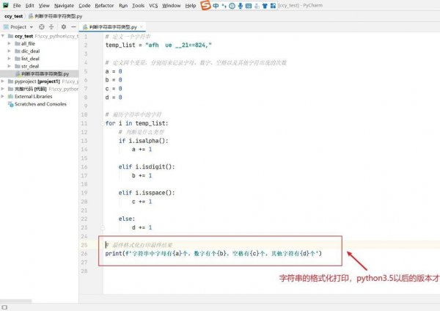This screenshot has width=440, height=311.
Task: Click line number 26 in the gutter
Action: (x=84, y=254)
